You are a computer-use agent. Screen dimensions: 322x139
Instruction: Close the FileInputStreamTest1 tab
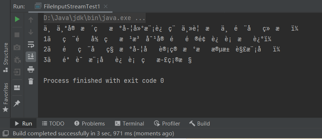point(106,7)
